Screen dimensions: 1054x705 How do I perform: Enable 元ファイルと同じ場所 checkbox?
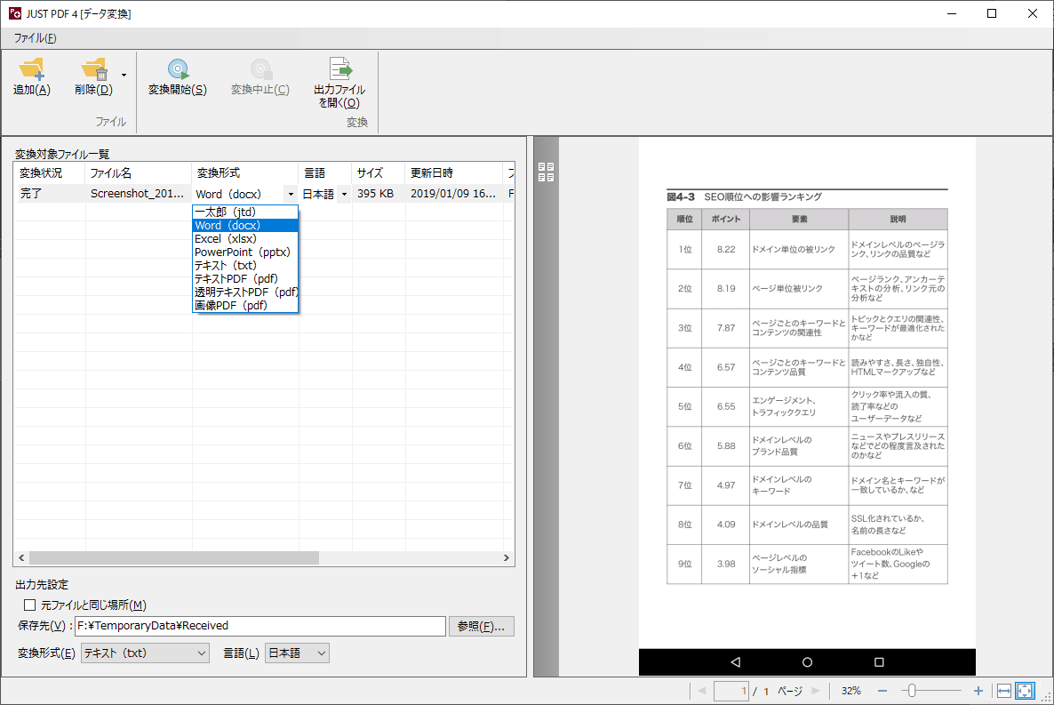tap(29, 605)
